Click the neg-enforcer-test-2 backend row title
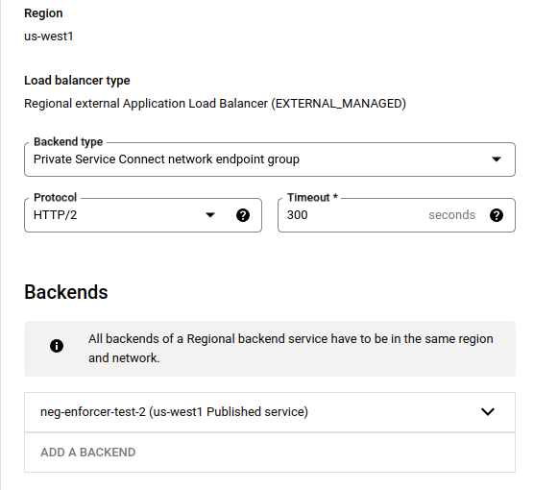The width and height of the screenshot is (558, 490). pyautogui.click(x=175, y=412)
